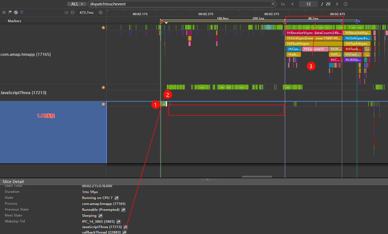Screen dimensions: 388x234
Task: Click the Slice Detail panel header
Action: coord(194,182)
